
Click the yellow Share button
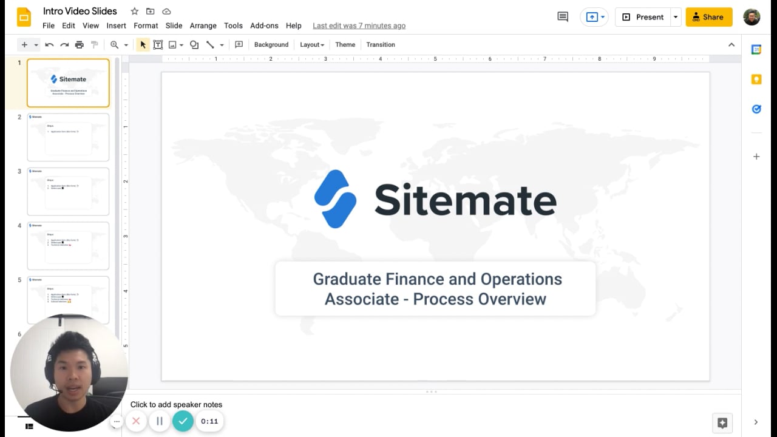(x=709, y=17)
